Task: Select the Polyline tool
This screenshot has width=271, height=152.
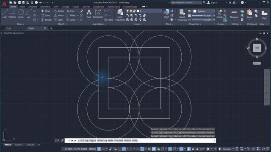Action: [x=12, y=14]
